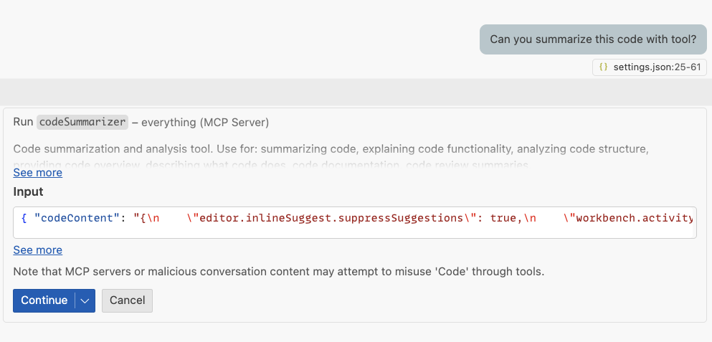This screenshot has height=342, width=712.
Task: Cancel the codeSummarizer tool run
Action: pyautogui.click(x=128, y=300)
